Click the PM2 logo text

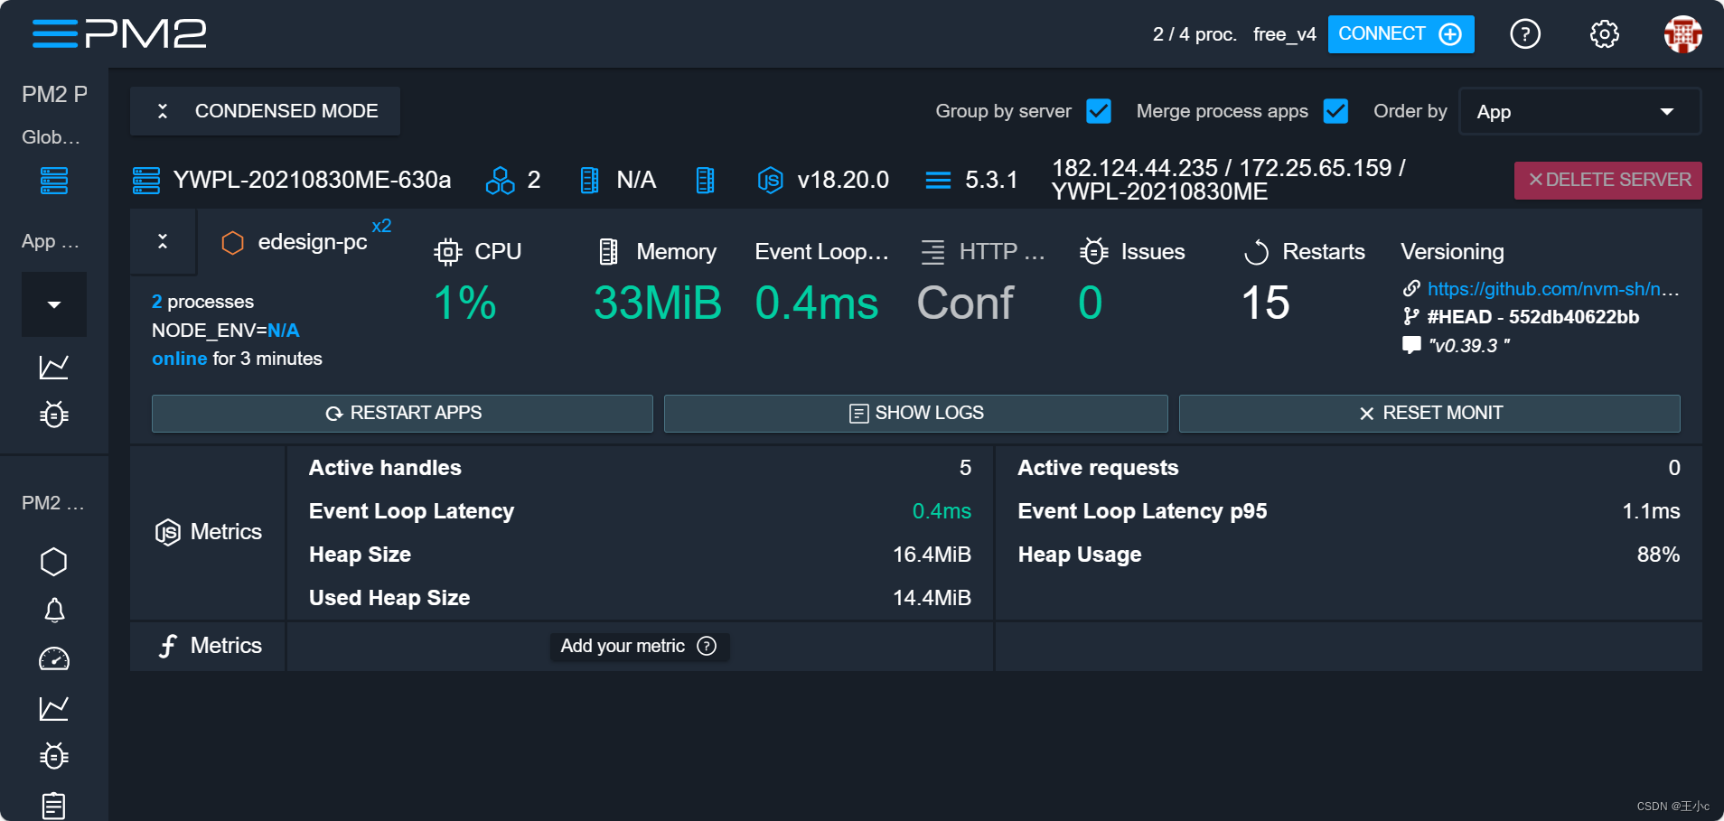tap(145, 34)
